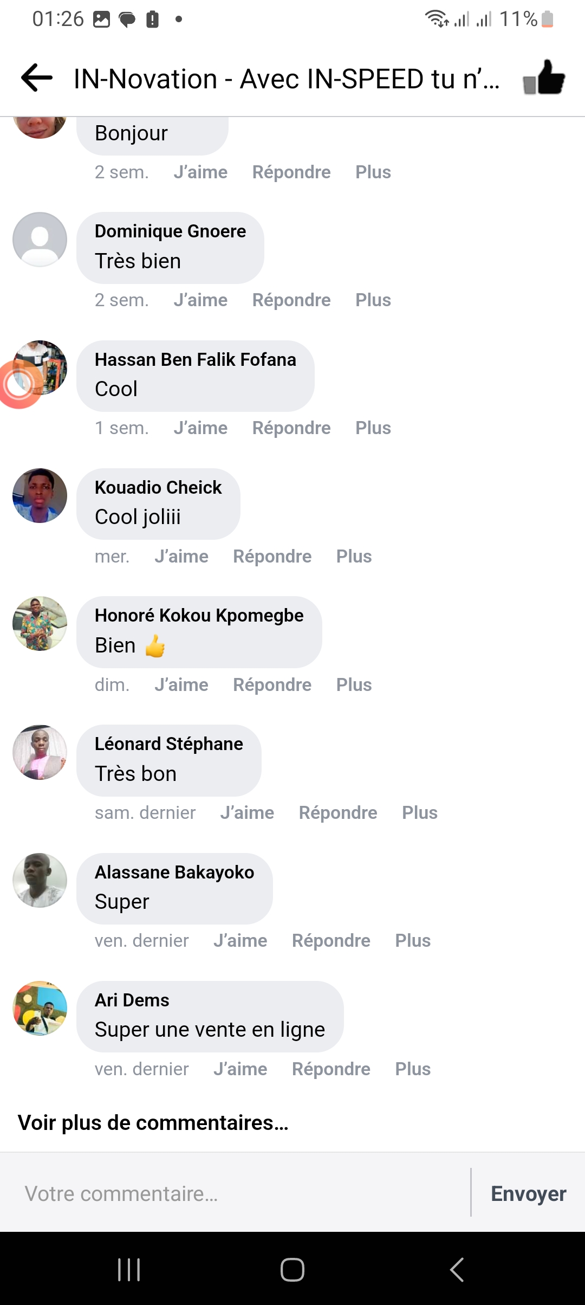The width and height of the screenshot is (585, 1305).
Task: Open Plus options for Kouadio Cheick's comment
Action: (354, 557)
